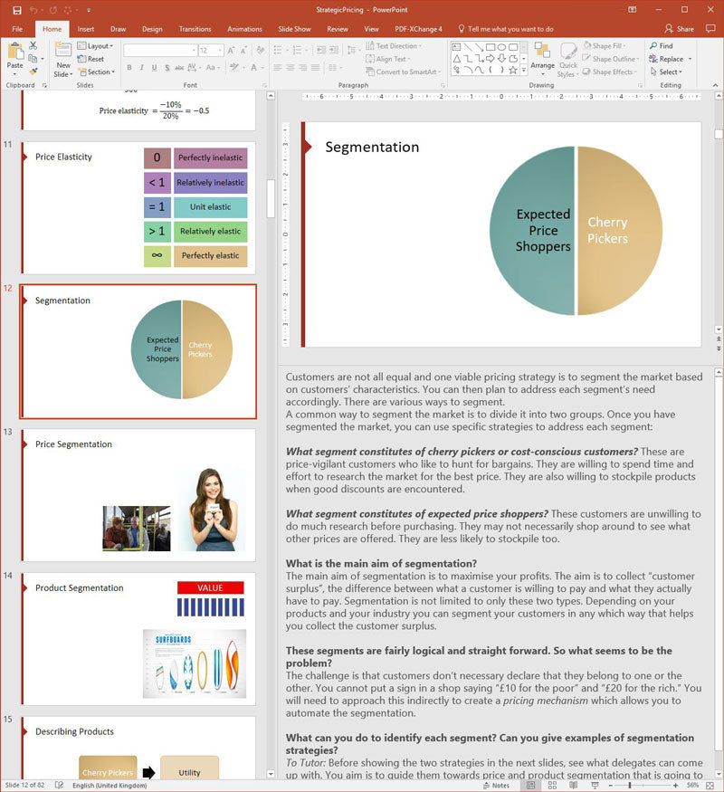Click the Share button

tap(680, 29)
